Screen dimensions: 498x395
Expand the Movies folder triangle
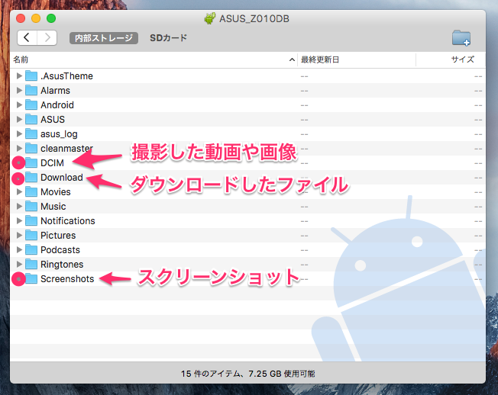19,191
